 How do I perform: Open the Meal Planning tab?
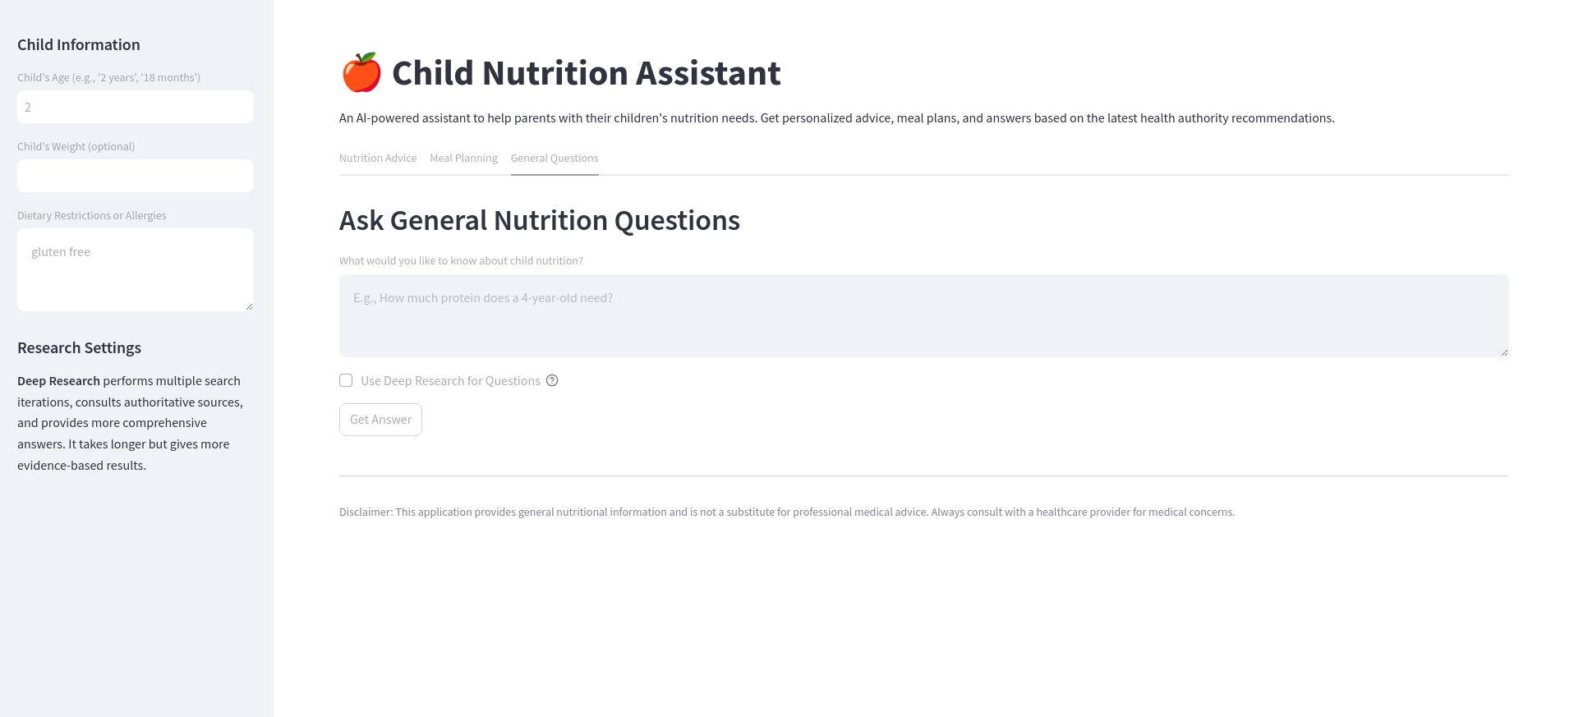[463, 158]
